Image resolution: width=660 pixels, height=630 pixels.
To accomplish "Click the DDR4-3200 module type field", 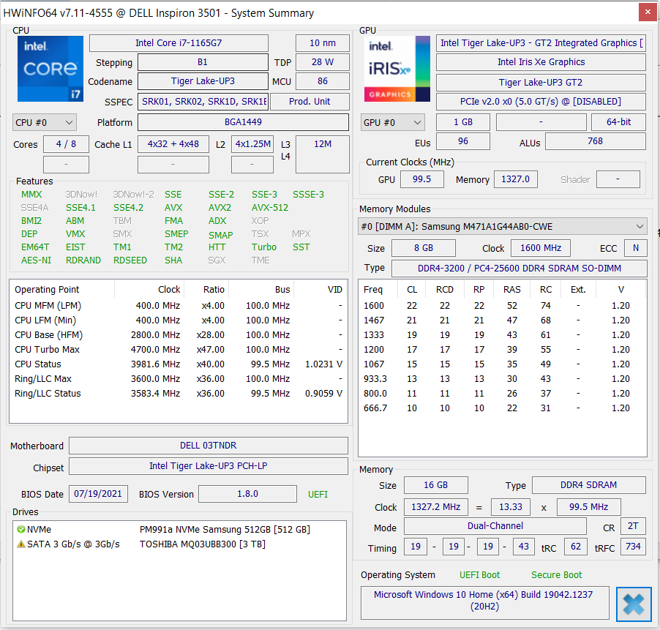I will pos(520,269).
